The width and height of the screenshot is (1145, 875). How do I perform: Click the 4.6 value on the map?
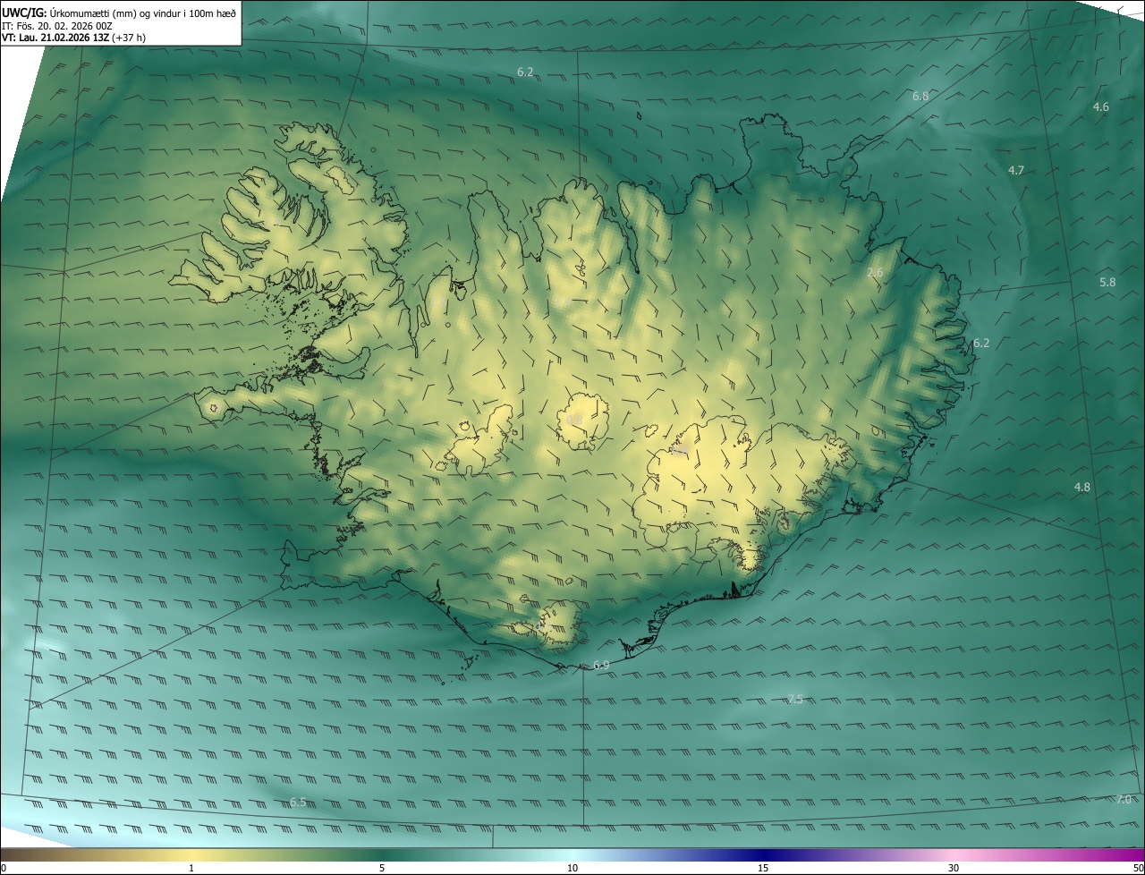click(x=1101, y=106)
